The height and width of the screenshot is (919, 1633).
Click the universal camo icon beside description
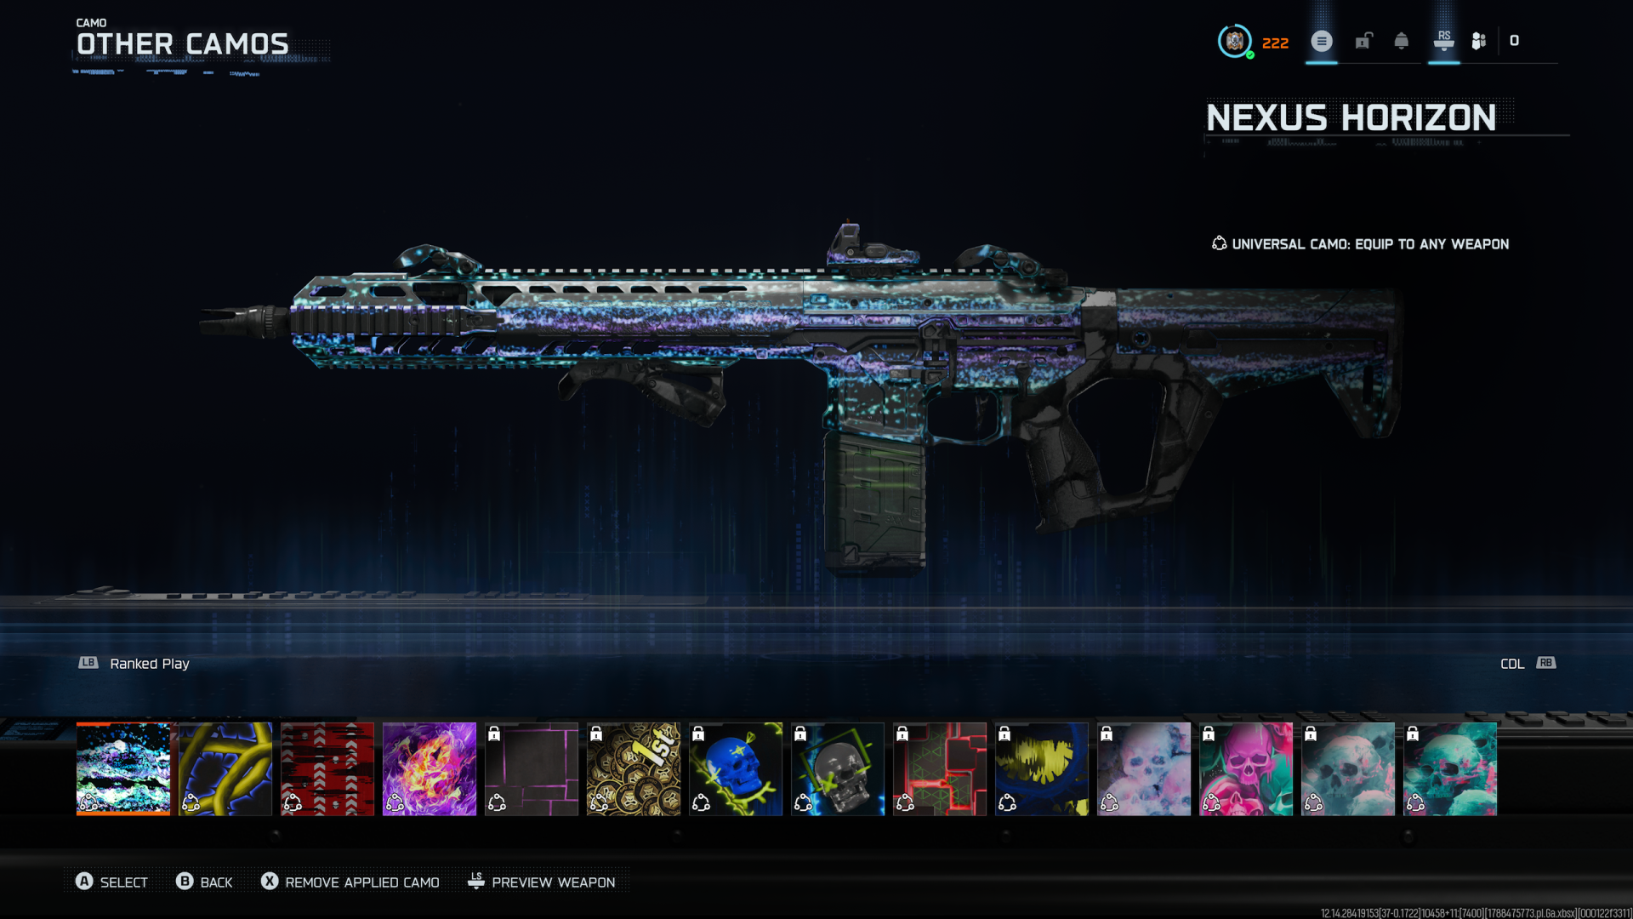point(1220,243)
